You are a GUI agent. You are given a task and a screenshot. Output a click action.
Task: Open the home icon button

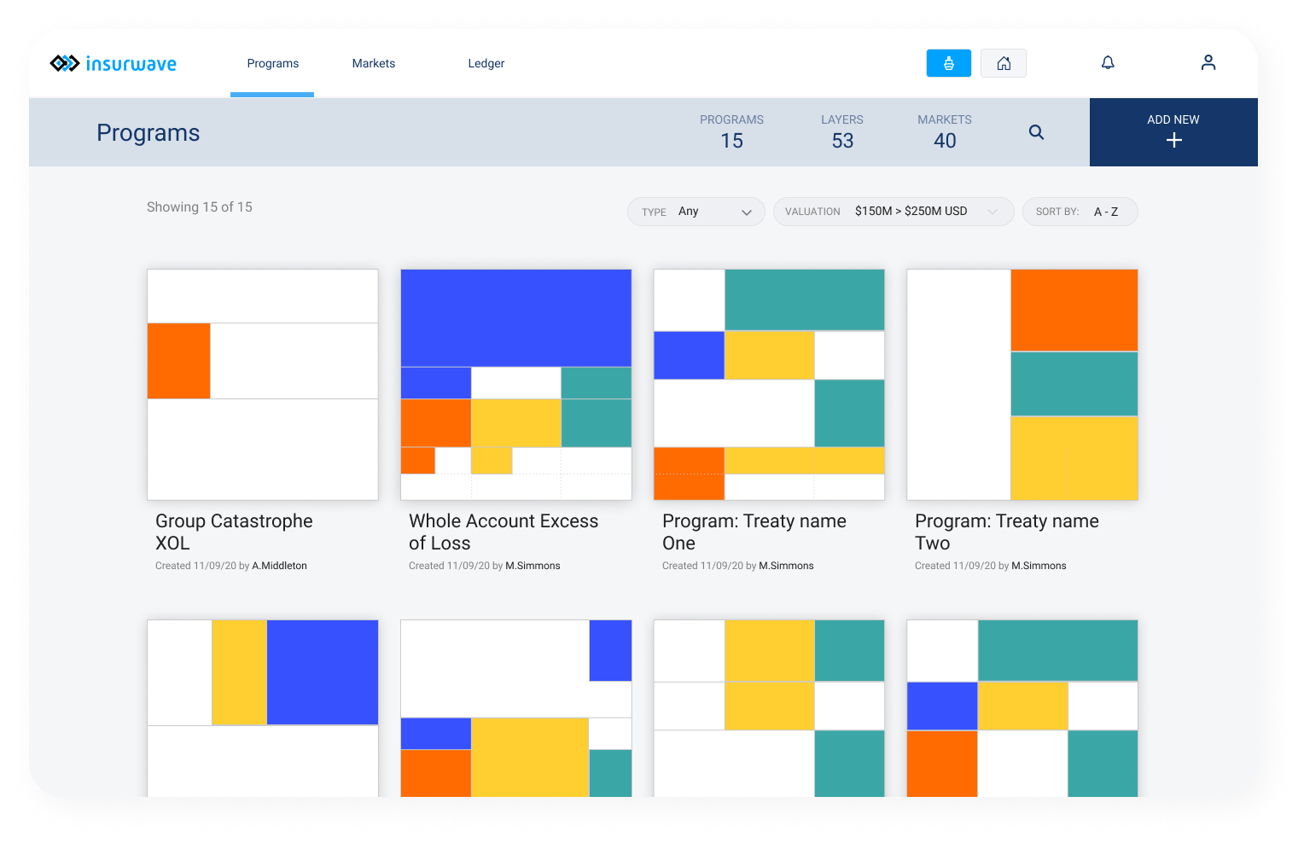1004,63
